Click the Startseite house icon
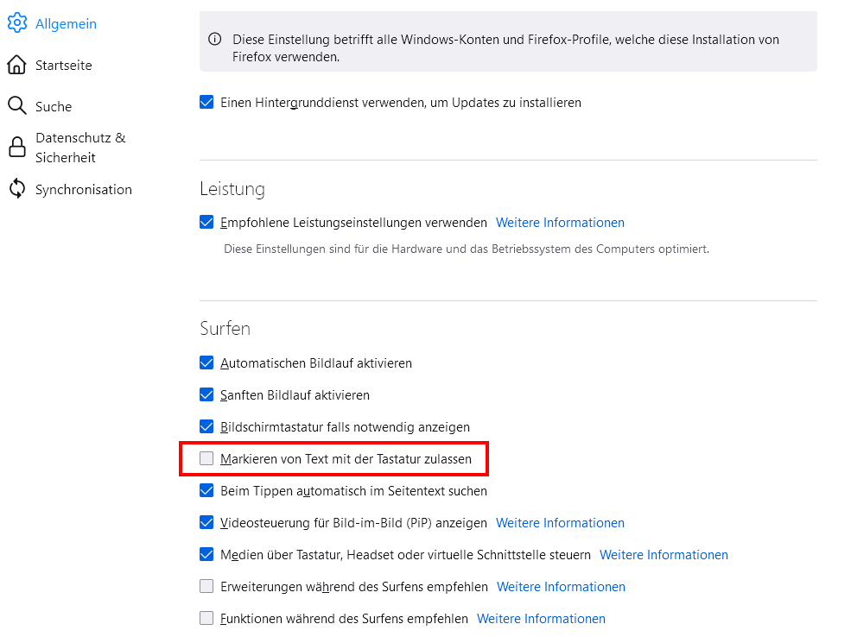 [17, 66]
